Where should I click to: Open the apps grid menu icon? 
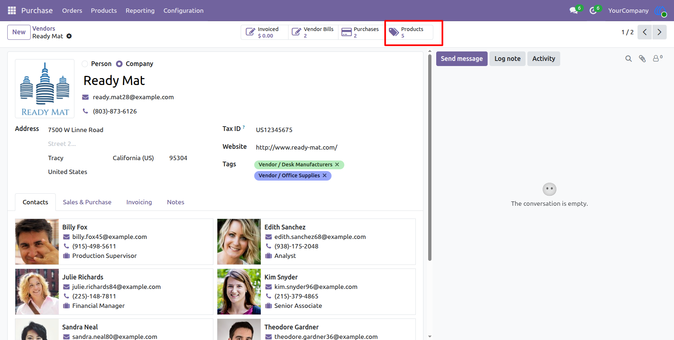point(12,11)
